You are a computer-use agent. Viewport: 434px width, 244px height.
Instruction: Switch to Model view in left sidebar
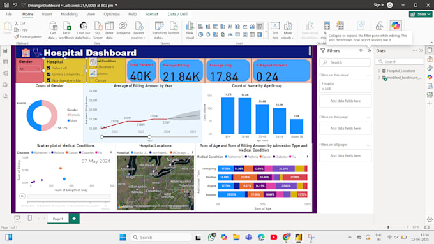coord(5,73)
